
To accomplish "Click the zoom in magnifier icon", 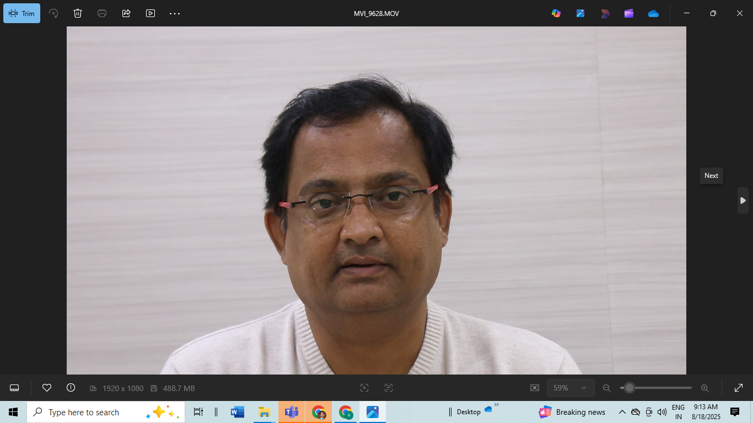I will point(704,388).
